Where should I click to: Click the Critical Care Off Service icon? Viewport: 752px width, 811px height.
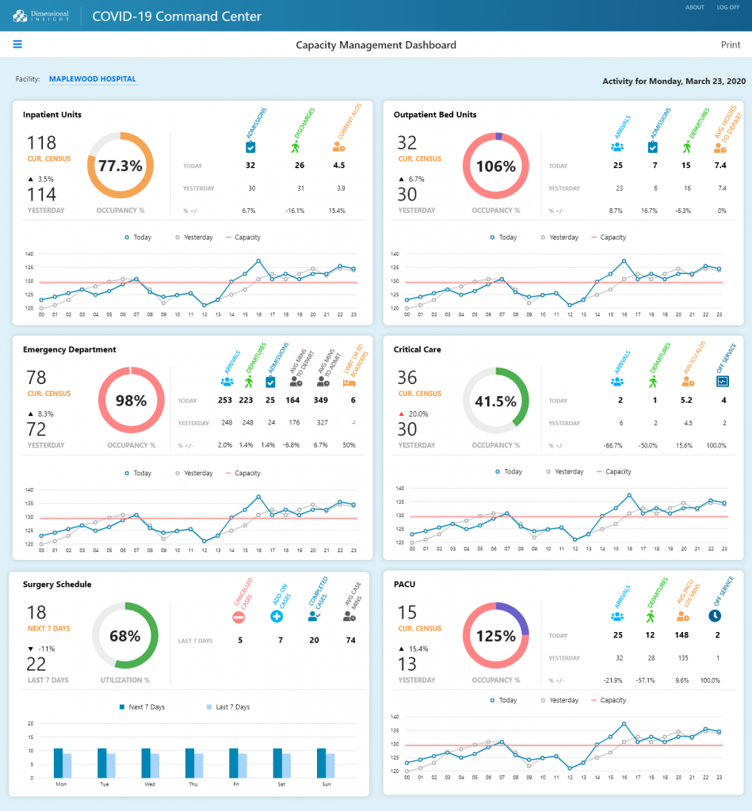(722, 381)
